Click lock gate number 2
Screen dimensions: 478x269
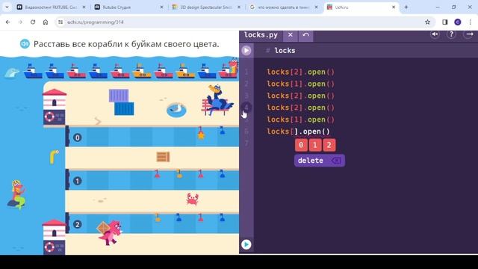click(x=77, y=224)
